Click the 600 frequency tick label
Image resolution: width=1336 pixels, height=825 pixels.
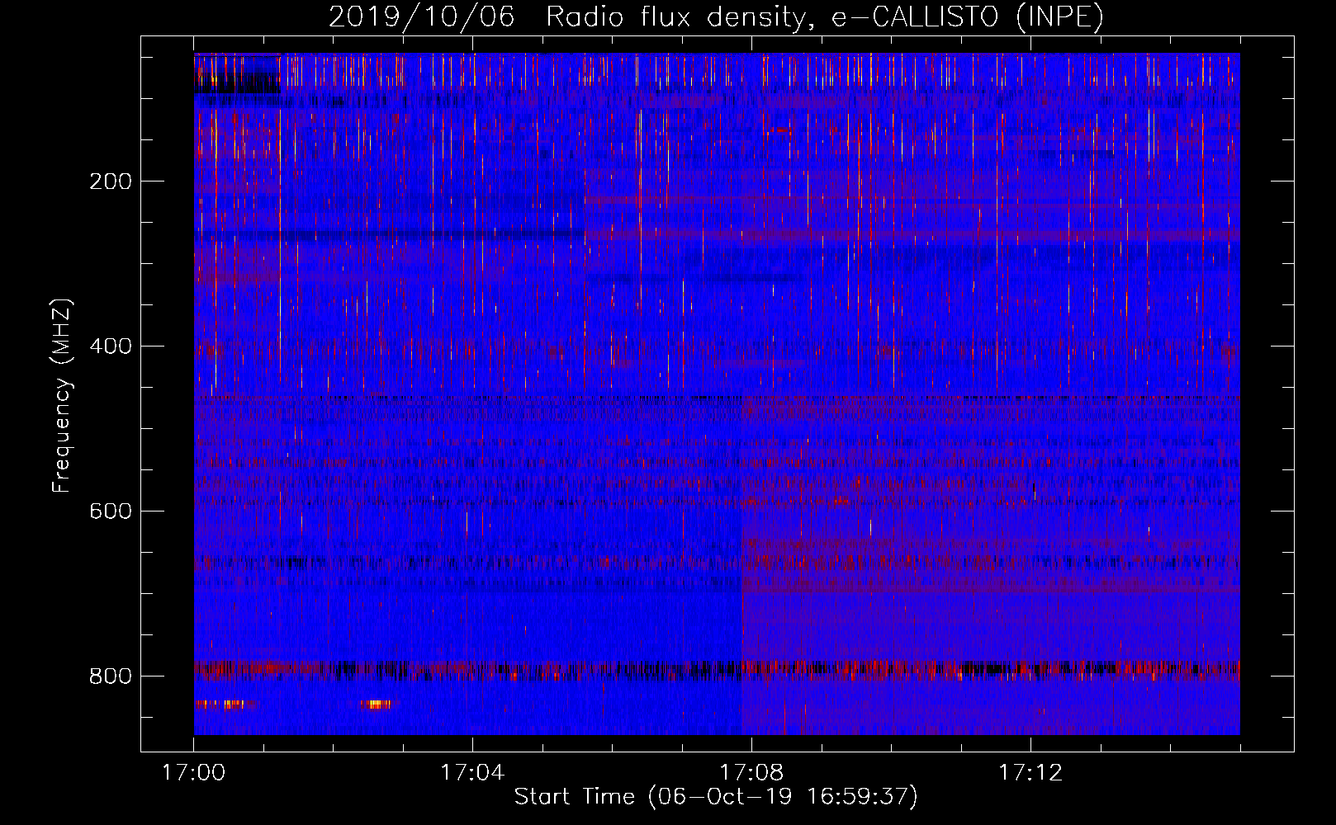(111, 511)
